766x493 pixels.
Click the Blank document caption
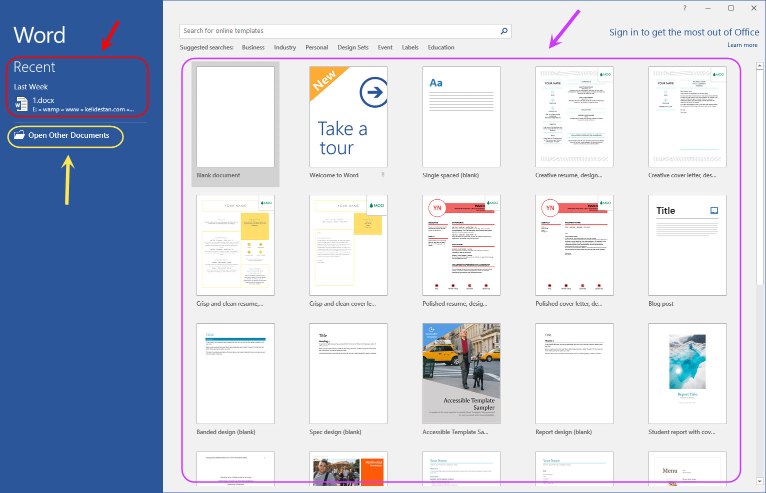click(218, 175)
